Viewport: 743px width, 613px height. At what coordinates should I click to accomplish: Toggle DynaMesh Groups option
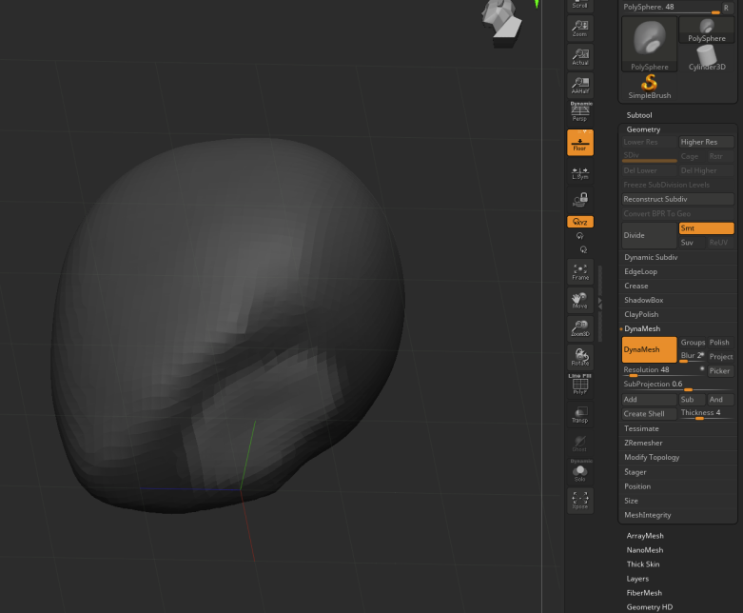pyautogui.click(x=693, y=343)
